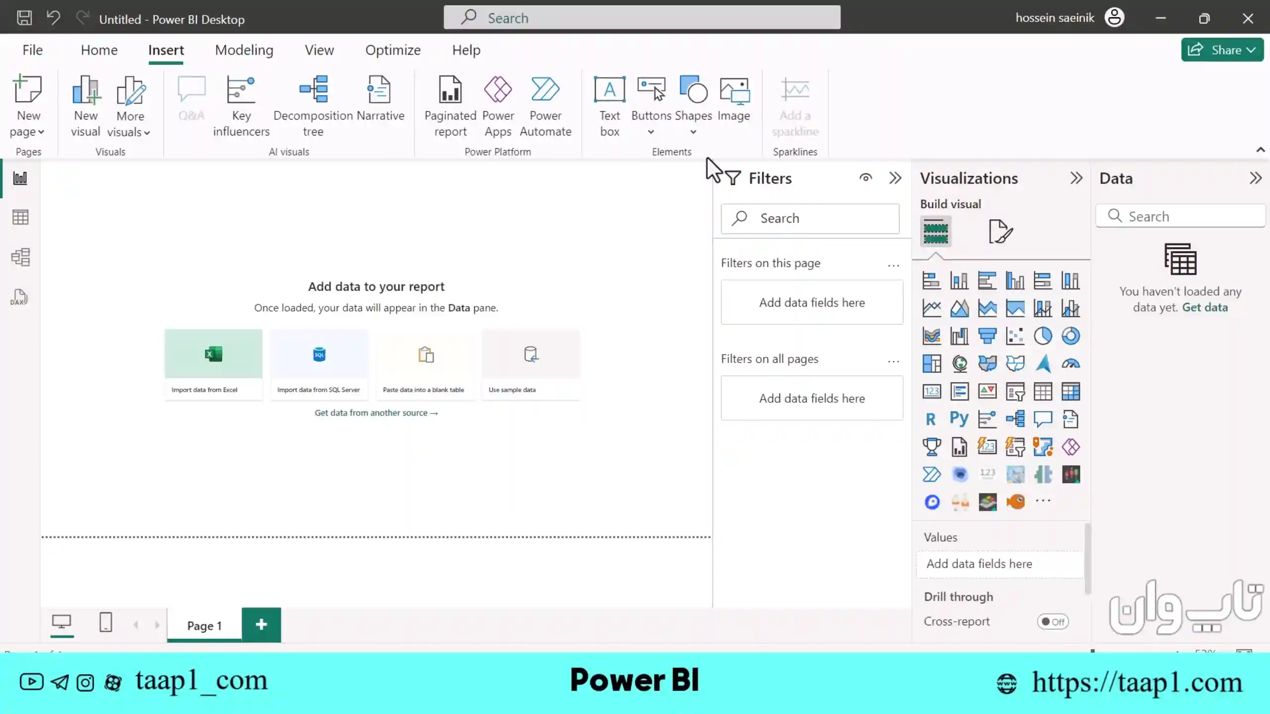Expand the Data panel collapse arrow

[1254, 177]
